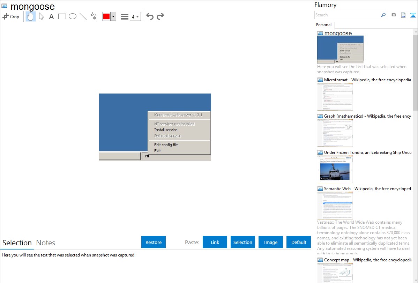This screenshot has height=283, width=418.
Task: Click 'Edit config file' in the captured menu
Action: (166, 145)
